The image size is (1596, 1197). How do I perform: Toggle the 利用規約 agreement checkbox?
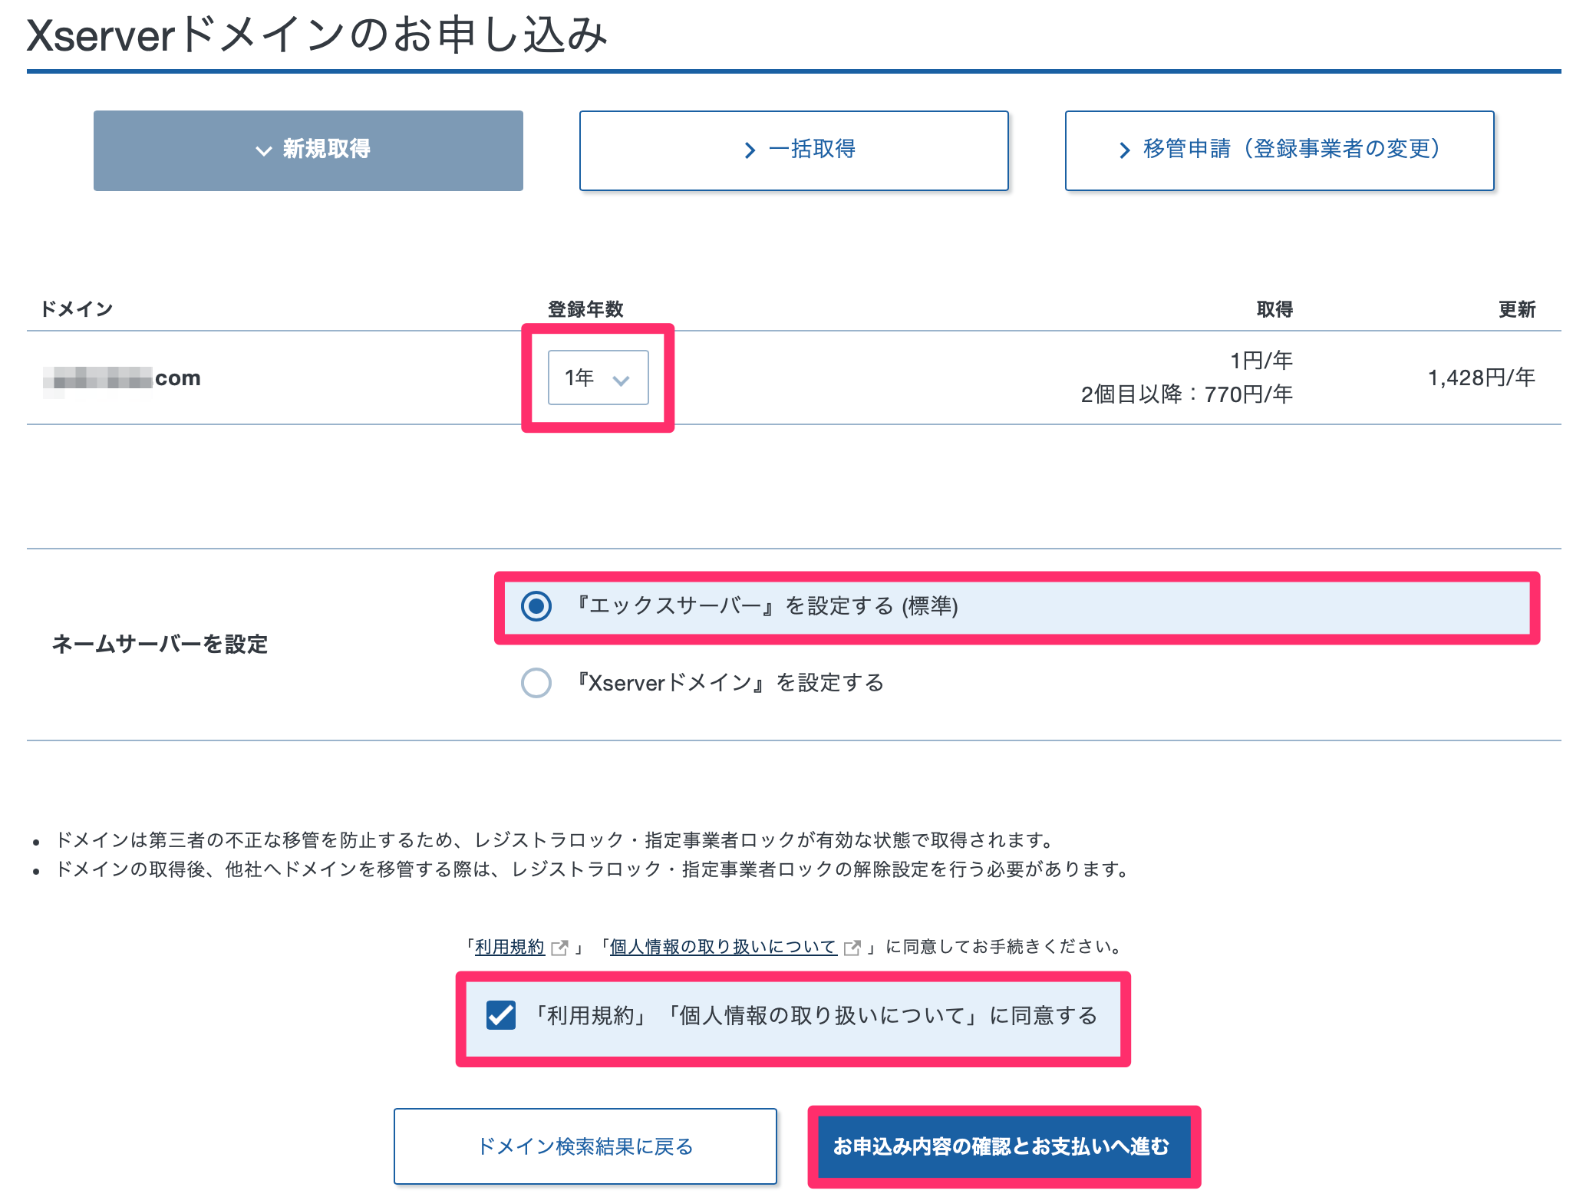pos(501,1015)
